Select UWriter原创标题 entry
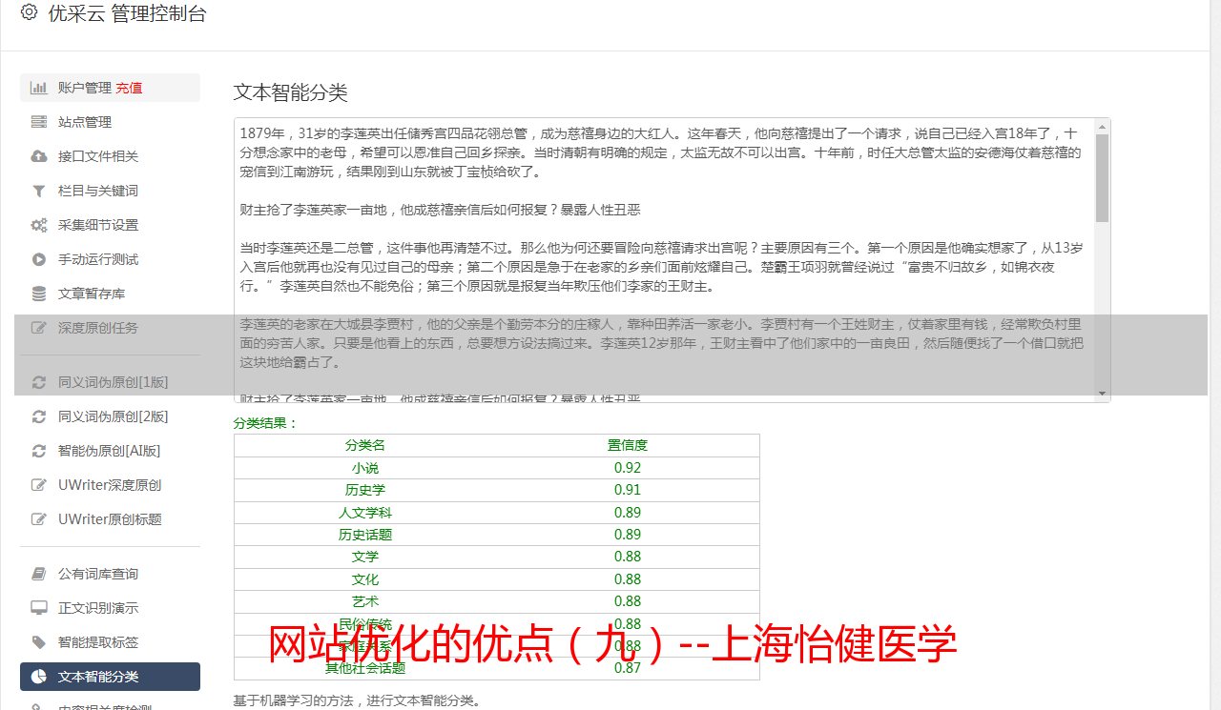Viewport: 1221px width, 710px height. (x=110, y=519)
